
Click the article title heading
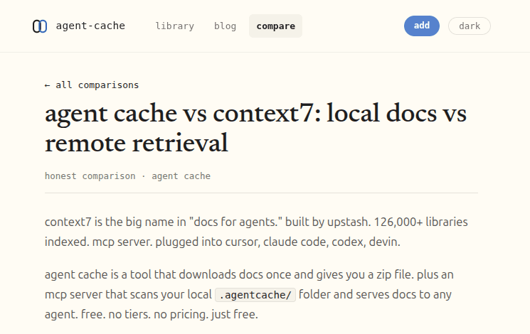pyautogui.click(x=255, y=128)
